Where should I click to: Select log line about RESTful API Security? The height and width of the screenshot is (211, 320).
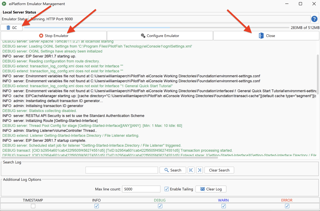click(73, 116)
